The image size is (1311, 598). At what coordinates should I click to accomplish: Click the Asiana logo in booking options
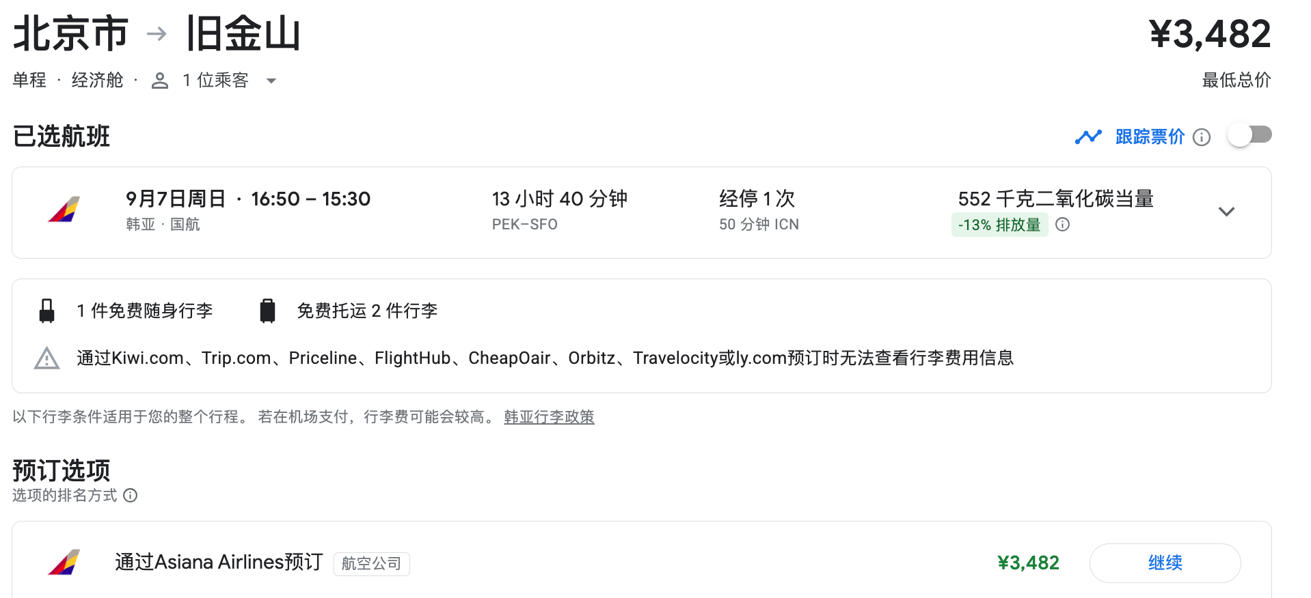[64, 563]
